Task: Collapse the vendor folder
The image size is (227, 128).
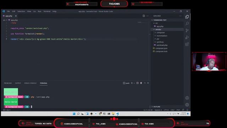Action: [167, 30]
